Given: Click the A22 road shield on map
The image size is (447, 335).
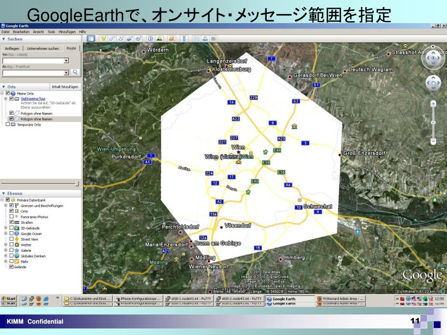Looking at the screenshot, I should pyautogui.click(x=236, y=119).
